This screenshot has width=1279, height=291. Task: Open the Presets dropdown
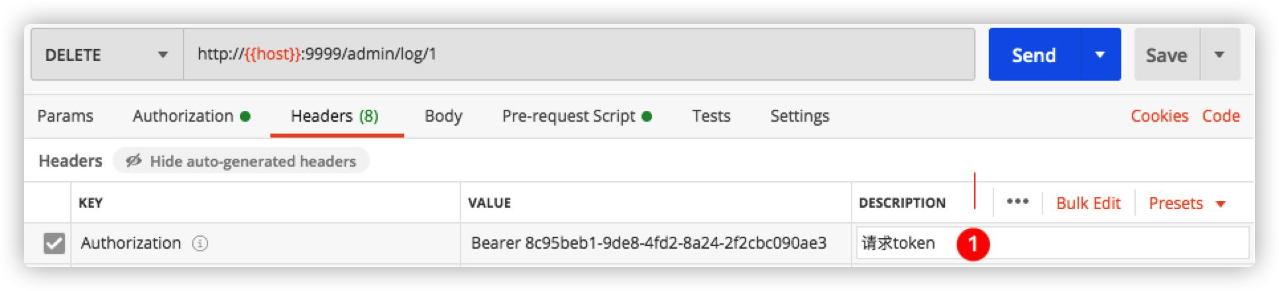[1187, 203]
